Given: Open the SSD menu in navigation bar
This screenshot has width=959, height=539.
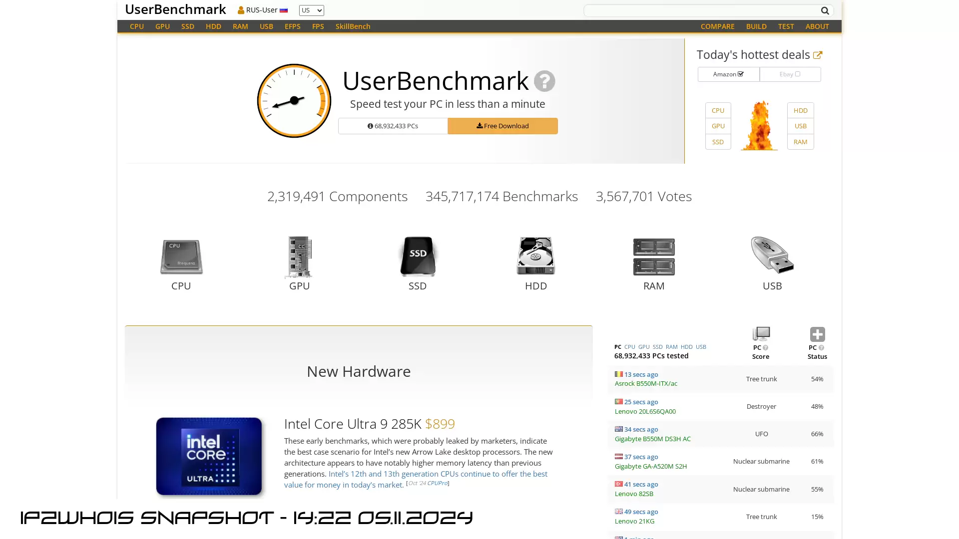Looking at the screenshot, I should coord(188,26).
